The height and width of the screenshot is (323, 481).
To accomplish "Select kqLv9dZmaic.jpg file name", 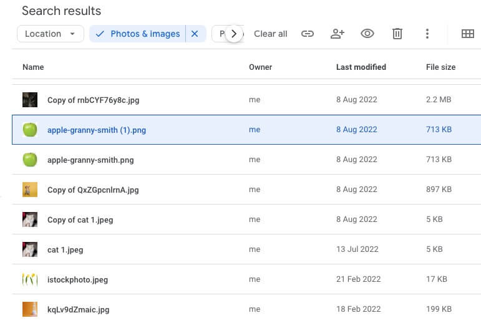I will [79, 309].
